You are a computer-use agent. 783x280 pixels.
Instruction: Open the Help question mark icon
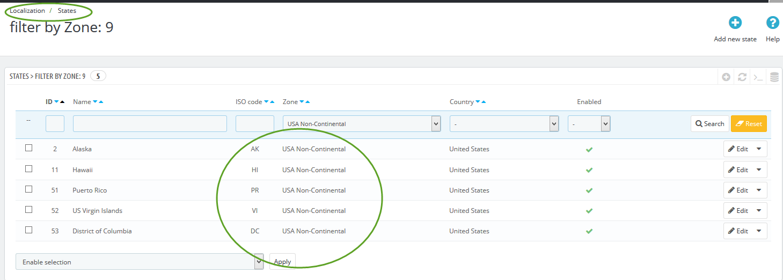[772, 23]
